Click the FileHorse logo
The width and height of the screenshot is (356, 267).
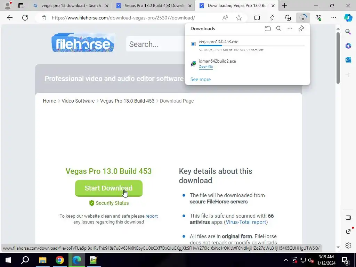click(x=83, y=43)
